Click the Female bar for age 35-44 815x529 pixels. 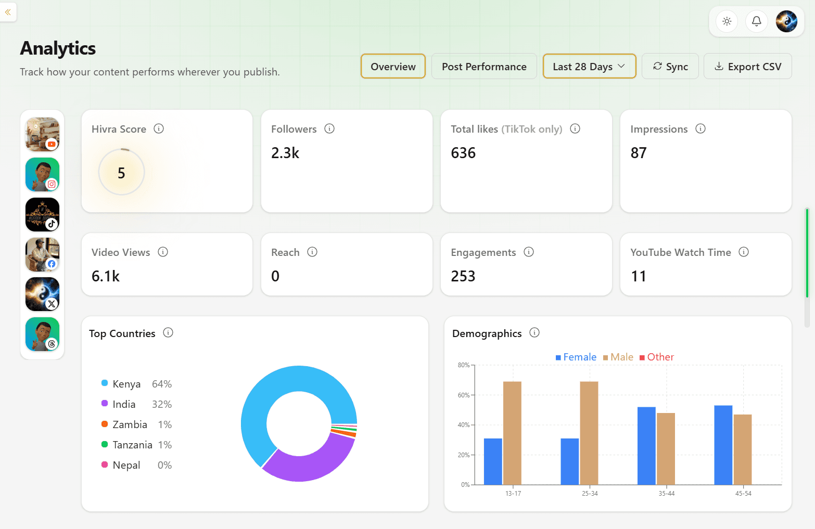pyautogui.click(x=646, y=446)
